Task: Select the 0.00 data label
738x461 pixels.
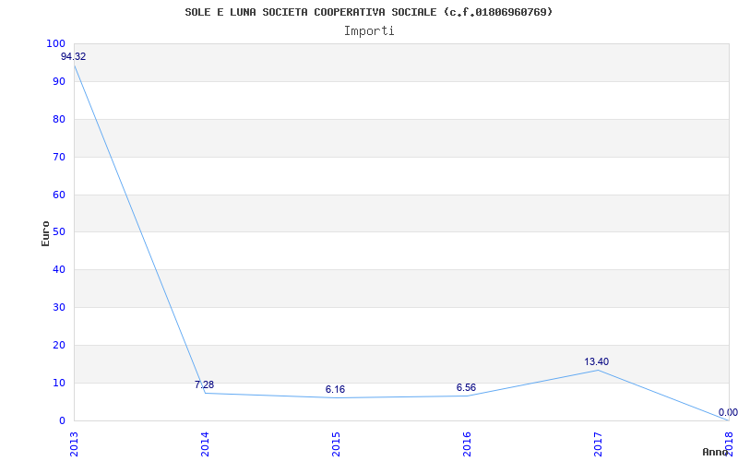Action: tap(728, 412)
